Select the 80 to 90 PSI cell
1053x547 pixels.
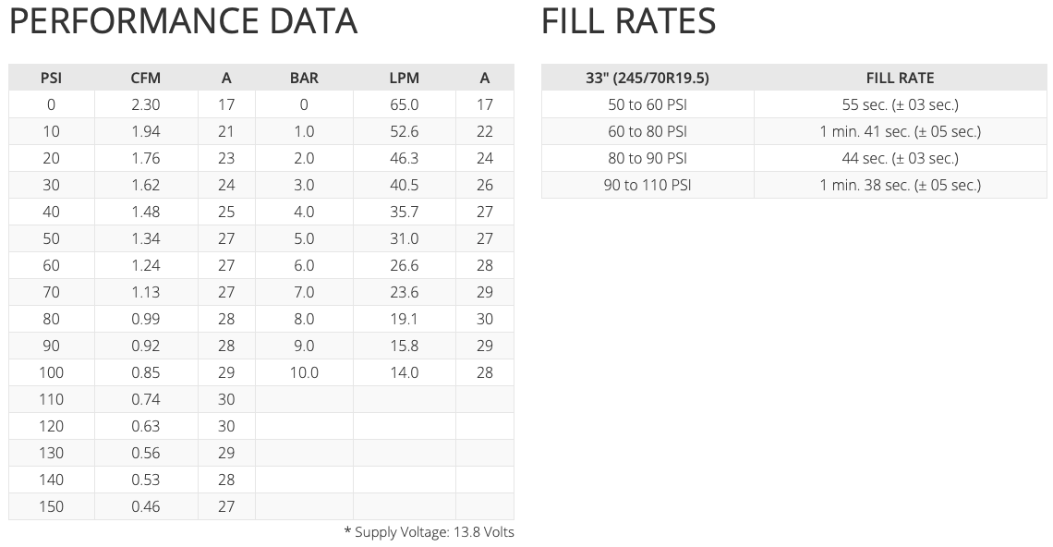(x=648, y=159)
